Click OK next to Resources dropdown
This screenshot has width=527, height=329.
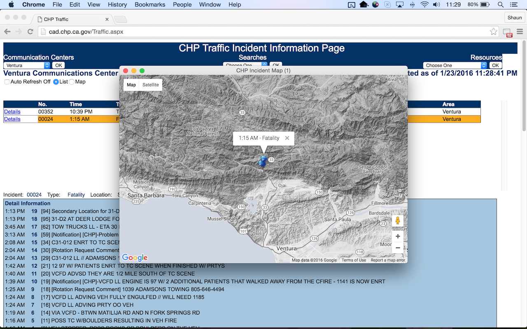pyautogui.click(x=495, y=65)
